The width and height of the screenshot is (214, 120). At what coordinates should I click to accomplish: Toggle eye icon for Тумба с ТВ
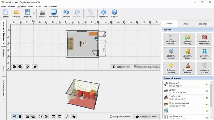pos(207,98)
